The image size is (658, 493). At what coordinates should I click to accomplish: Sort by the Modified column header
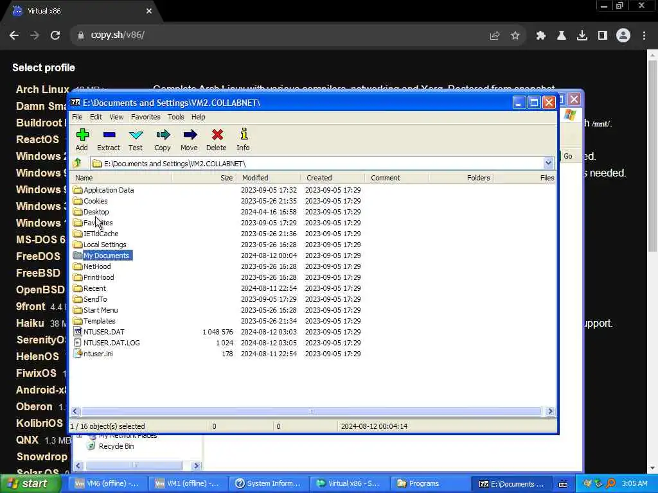(x=269, y=178)
